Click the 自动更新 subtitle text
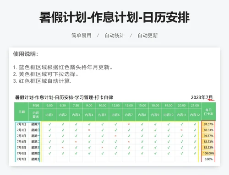 coord(147,36)
